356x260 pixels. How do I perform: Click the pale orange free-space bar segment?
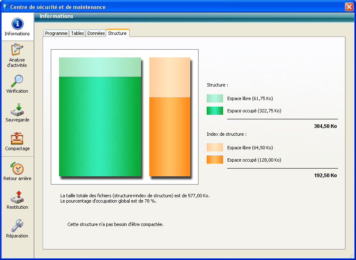170,77
